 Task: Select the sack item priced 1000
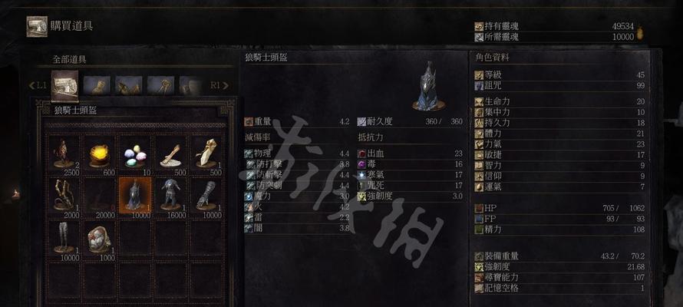(x=99, y=240)
